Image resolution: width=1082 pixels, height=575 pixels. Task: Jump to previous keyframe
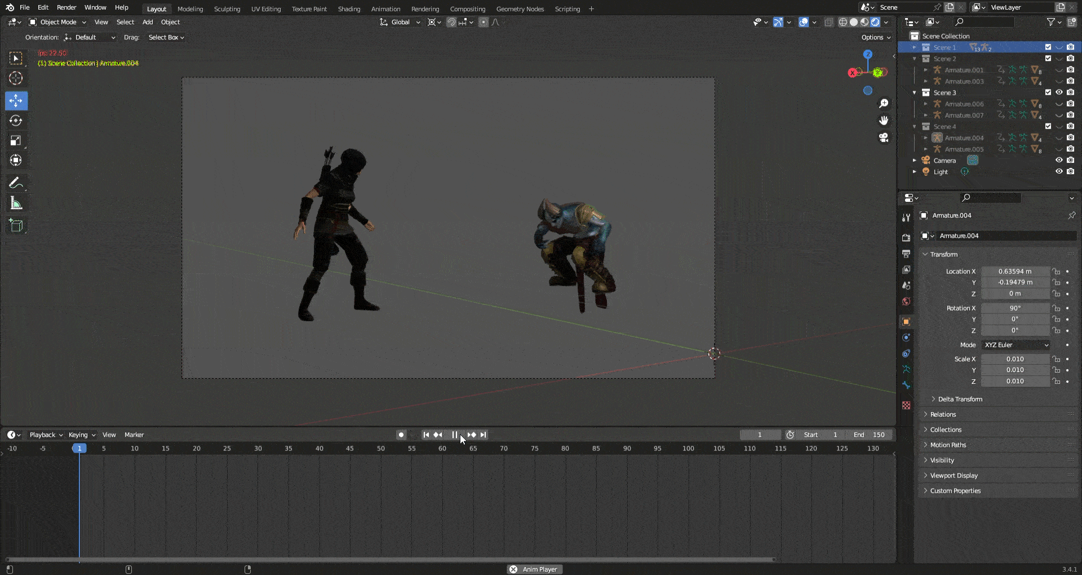pyautogui.click(x=438, y=435)
